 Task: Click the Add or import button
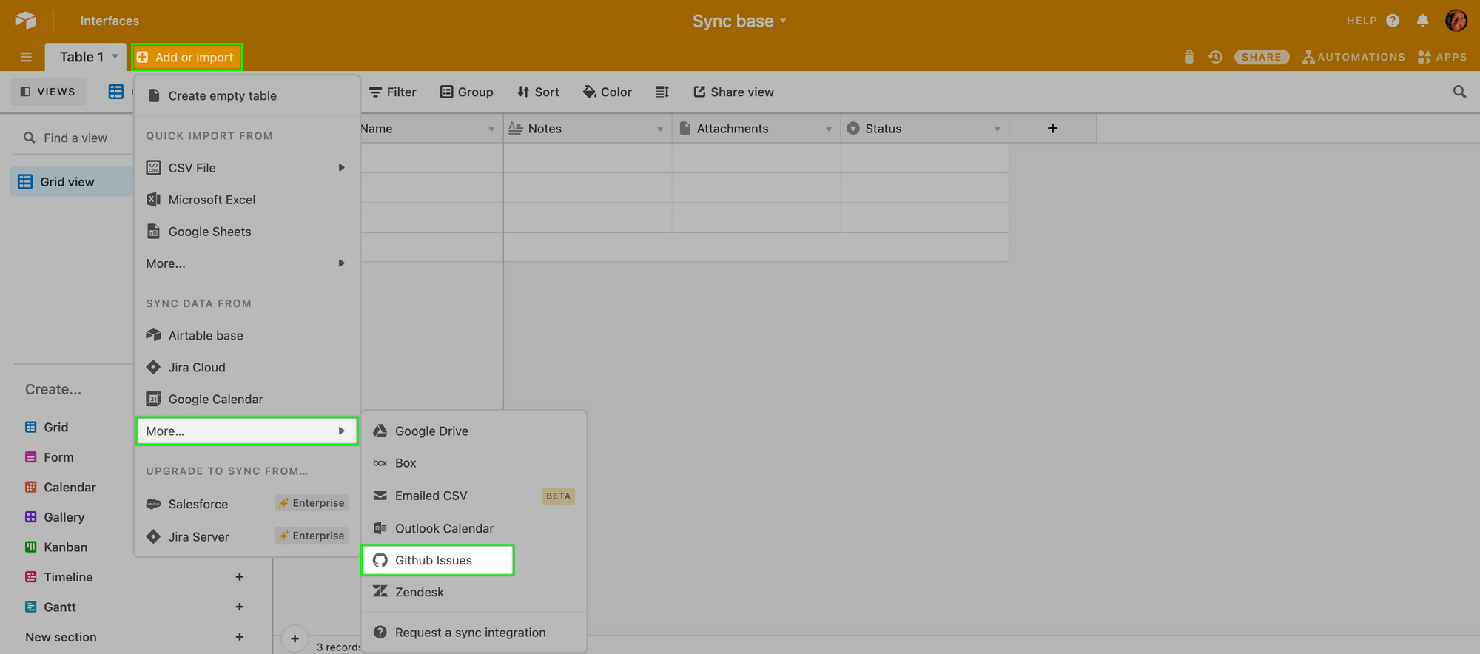click(x=186, y=57)
